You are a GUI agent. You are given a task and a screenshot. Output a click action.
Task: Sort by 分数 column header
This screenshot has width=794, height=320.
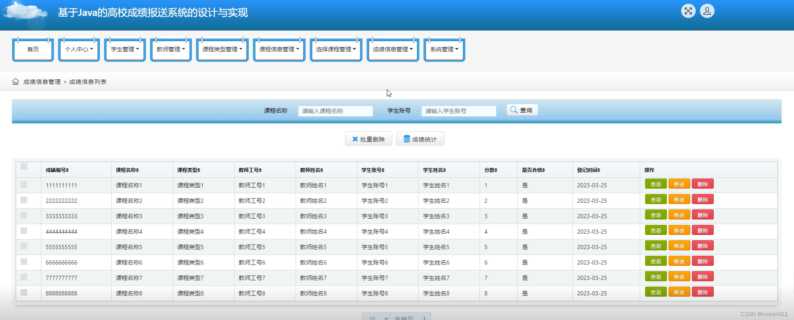(491, 170)
